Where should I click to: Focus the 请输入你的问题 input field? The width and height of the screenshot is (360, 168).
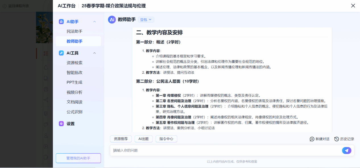point(225,150)
